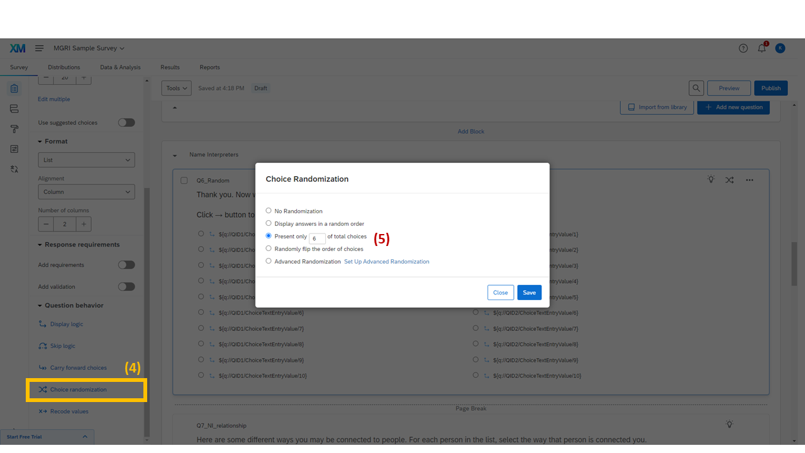
Task: Toggle Use suggested choices switch
Action: (126, 122)
